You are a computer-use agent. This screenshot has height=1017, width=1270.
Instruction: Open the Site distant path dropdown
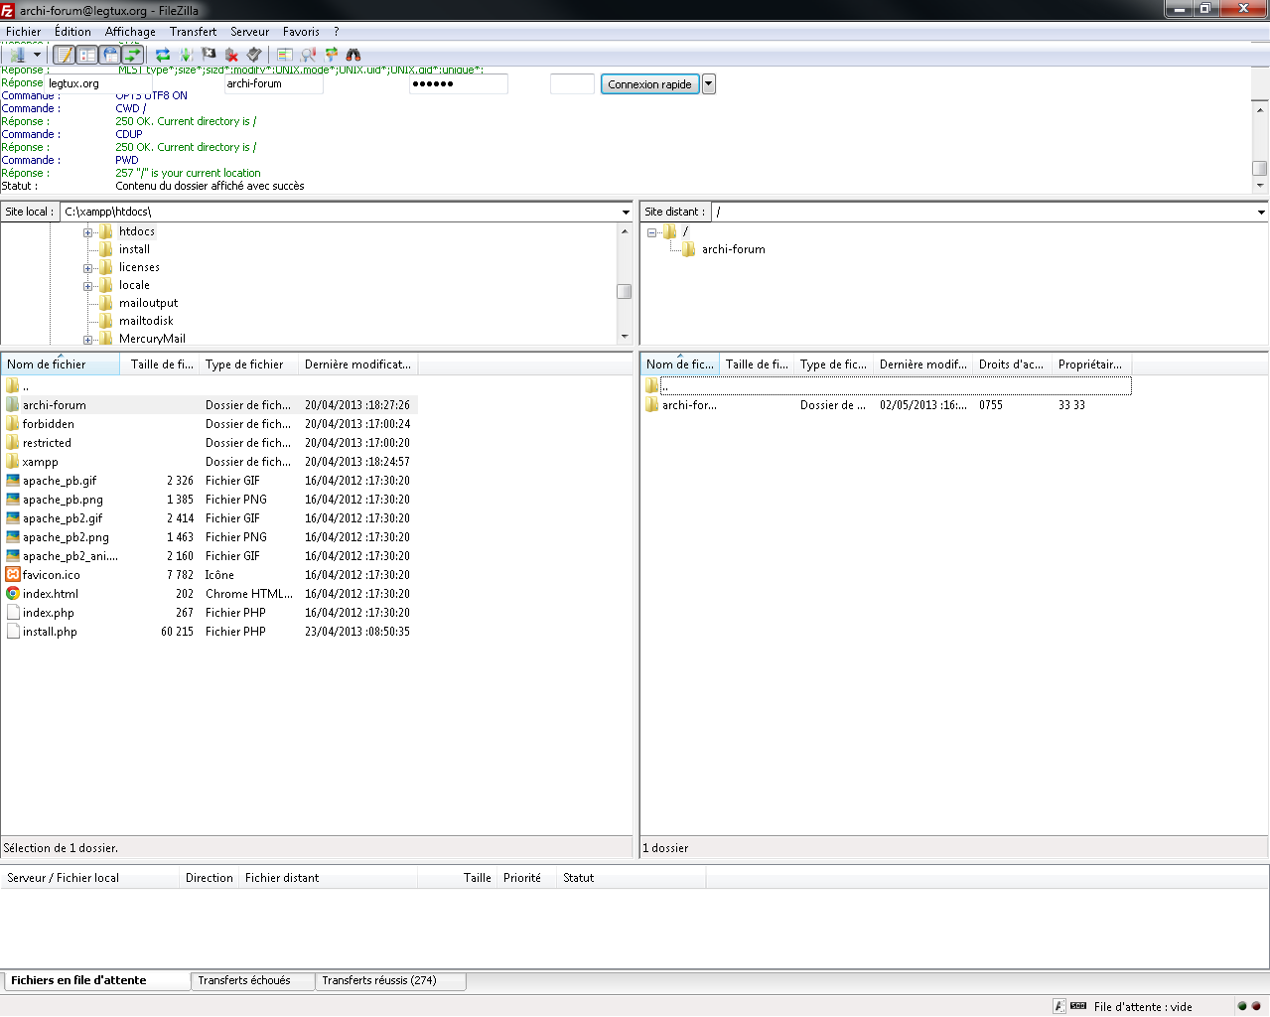[x=1261, y=212]
